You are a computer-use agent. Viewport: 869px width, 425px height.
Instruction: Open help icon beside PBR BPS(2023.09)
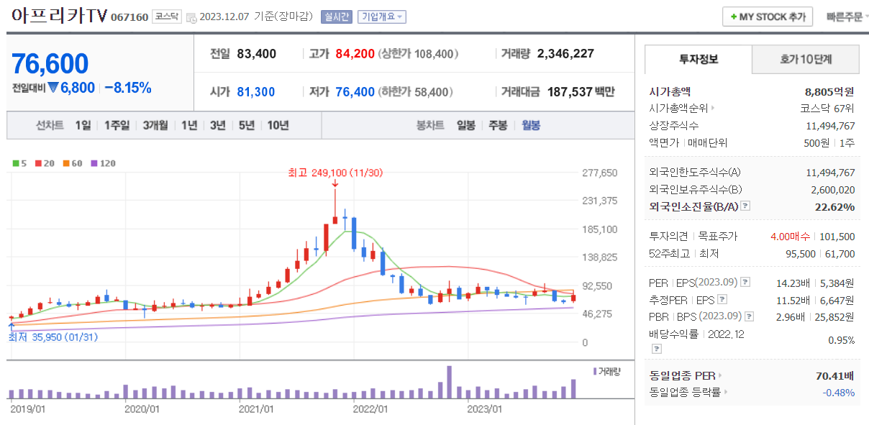[x=750, y=316]
